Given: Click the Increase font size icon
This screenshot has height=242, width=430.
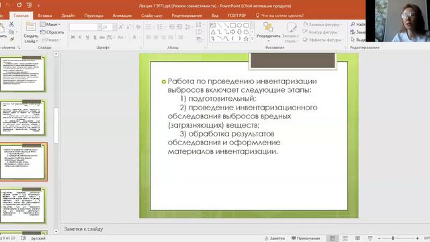Looking at the screenshot, I should coord(121,27).
